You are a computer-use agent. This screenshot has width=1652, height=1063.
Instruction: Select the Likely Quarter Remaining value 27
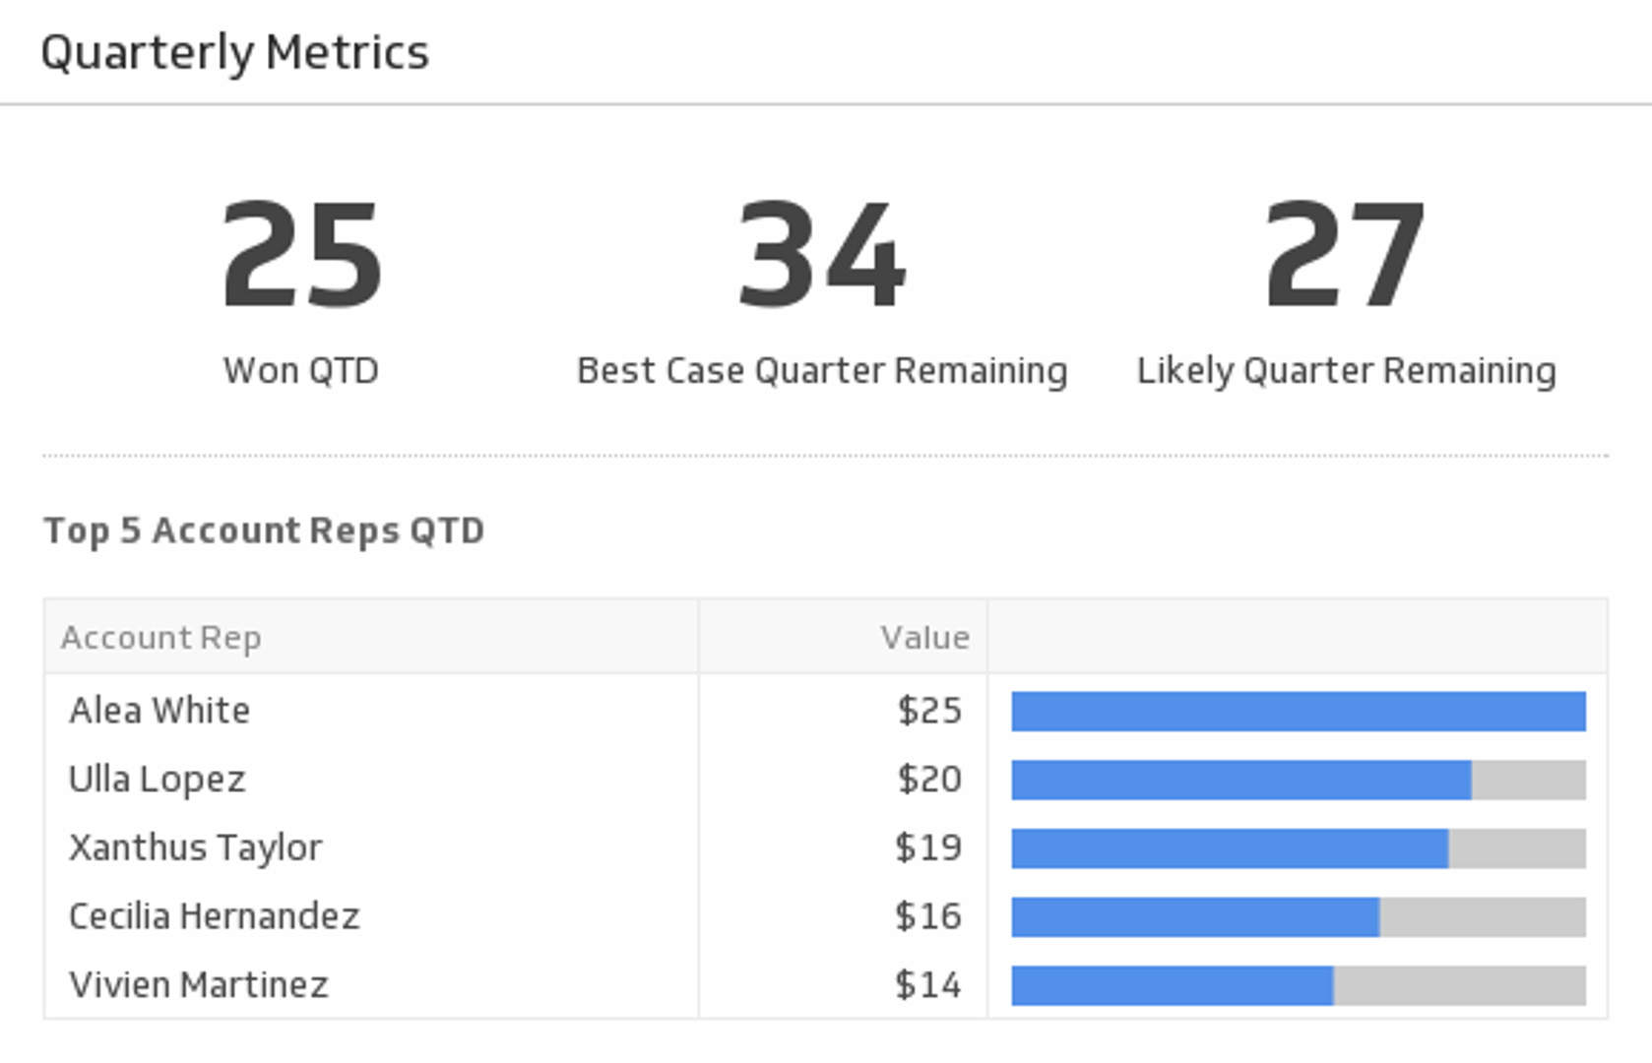click(x=1345, y=254)
